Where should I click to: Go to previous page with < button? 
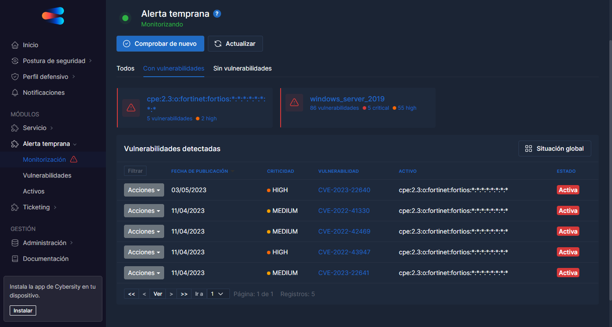[144, 294]
